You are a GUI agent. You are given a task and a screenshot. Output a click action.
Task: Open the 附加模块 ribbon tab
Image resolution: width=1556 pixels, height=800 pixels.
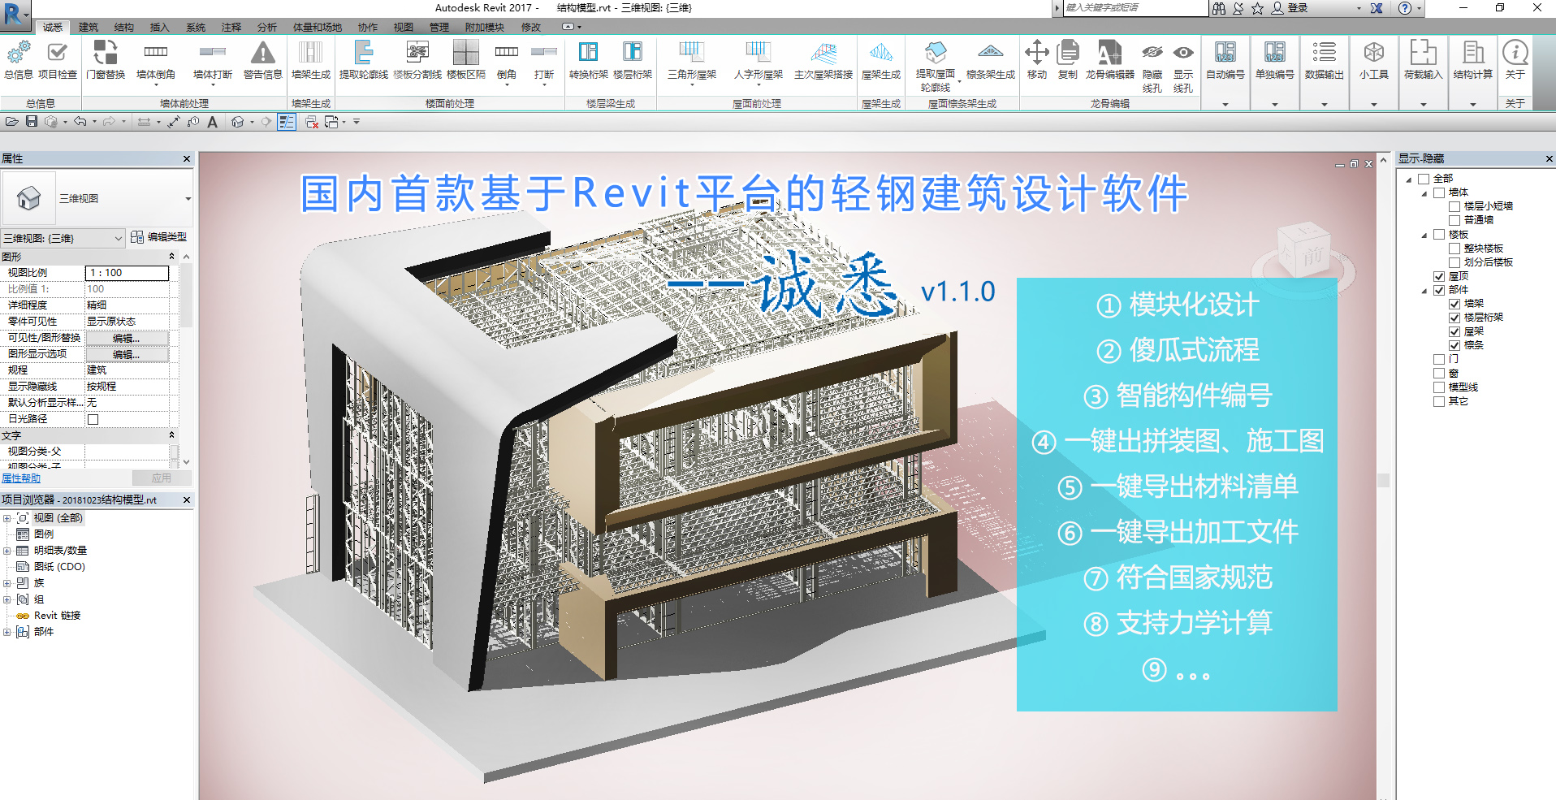click(484, 27)
